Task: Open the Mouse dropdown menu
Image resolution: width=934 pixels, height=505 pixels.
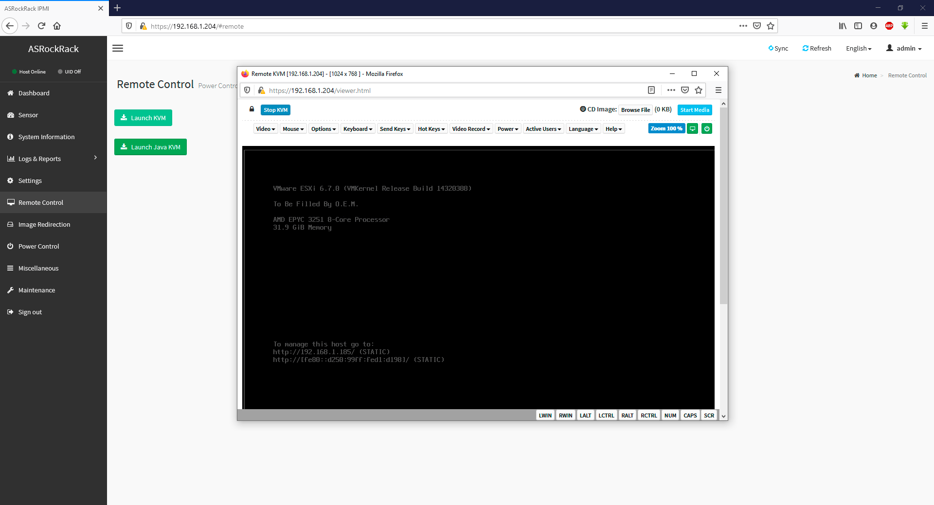Action: (x=293, y=129)
